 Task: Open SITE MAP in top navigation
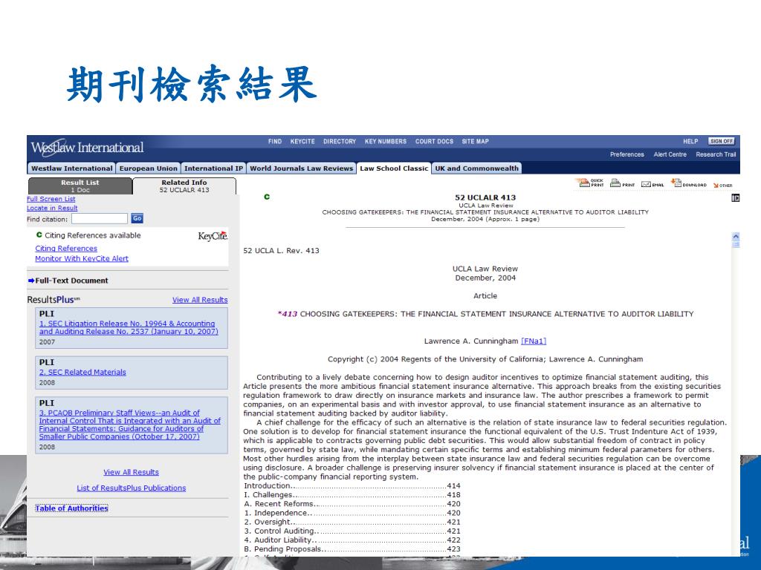475,142
